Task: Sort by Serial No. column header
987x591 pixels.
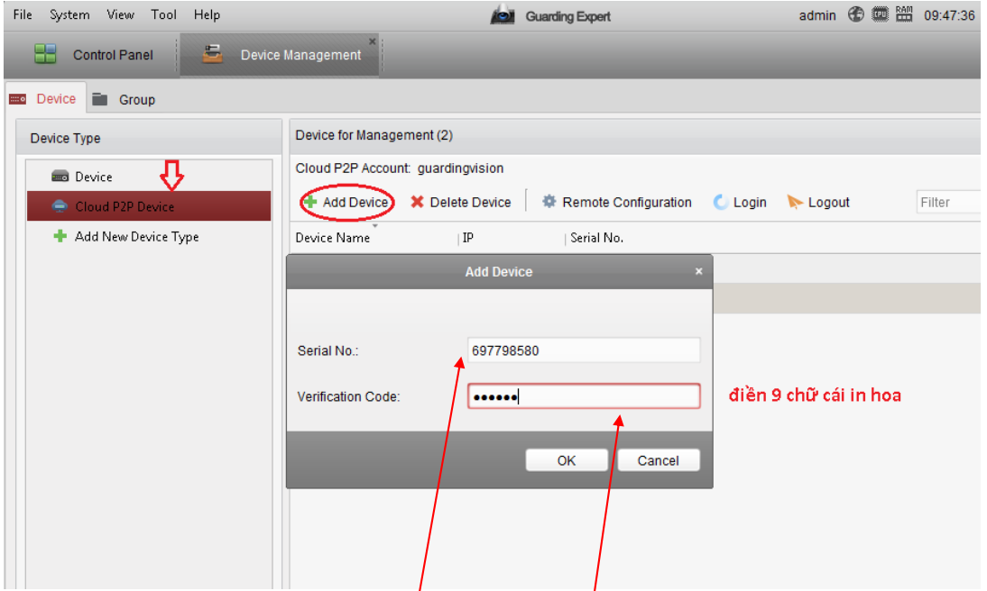Action: point(596,238)
